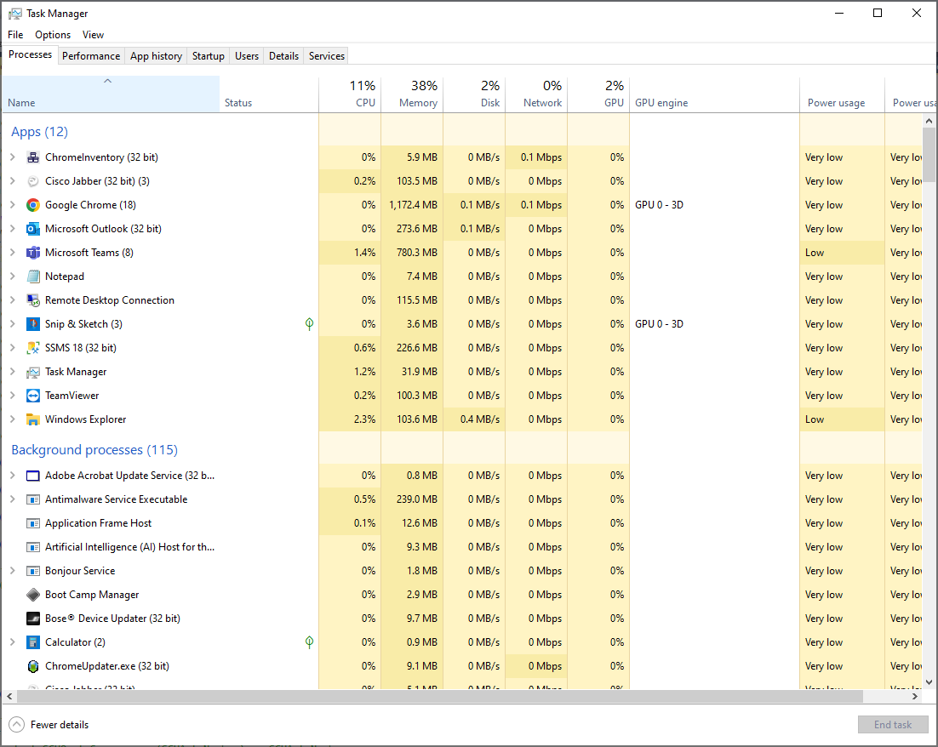Open the Options menu
938x747 pixels.
(53, 35)
